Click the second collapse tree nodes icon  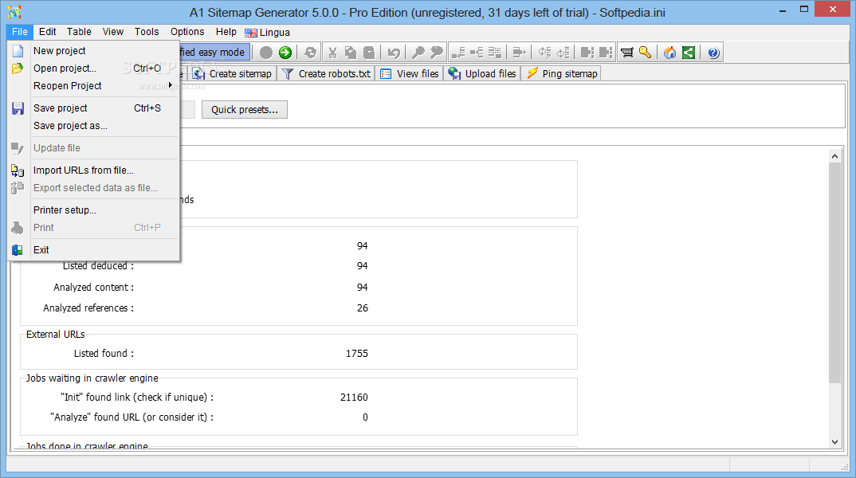tap(563, 53)
